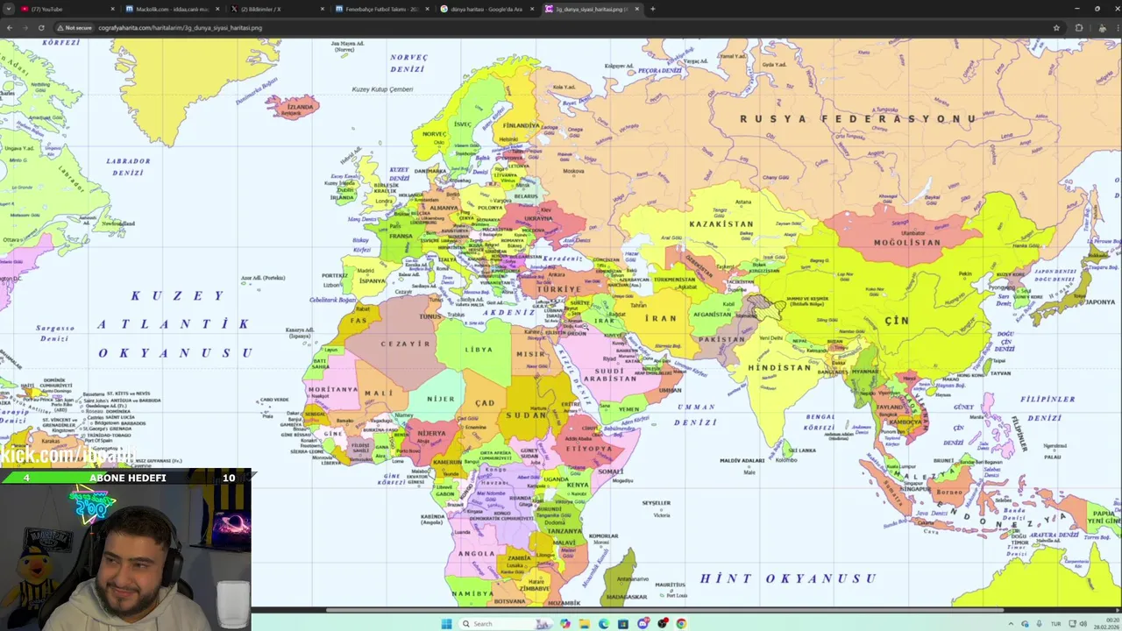Close the dünya haritası Google tab
This screenshot has height=631, width=1122.
(532, 9)
